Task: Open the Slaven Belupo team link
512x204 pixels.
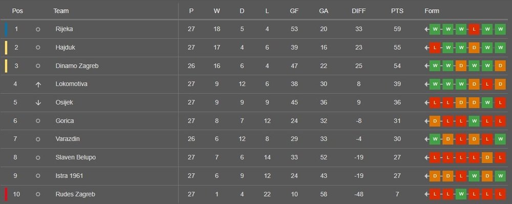Action: click(76, 157)
